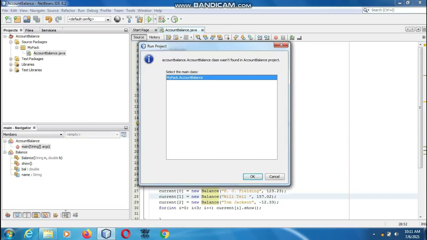Click the green Run Project icon

(x=149, y=19)
